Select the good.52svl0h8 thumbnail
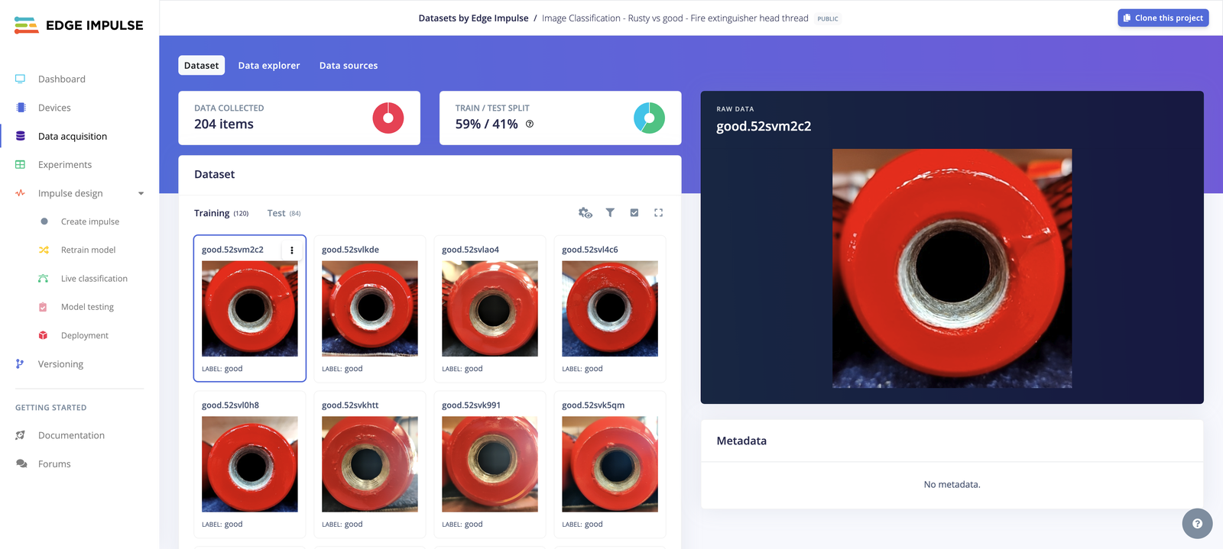The width and height of the screenshot is (1223, 549). pyautogui.click(x=250, y=464)
